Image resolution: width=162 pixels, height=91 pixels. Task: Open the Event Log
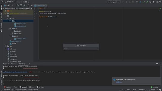point(155,87)
